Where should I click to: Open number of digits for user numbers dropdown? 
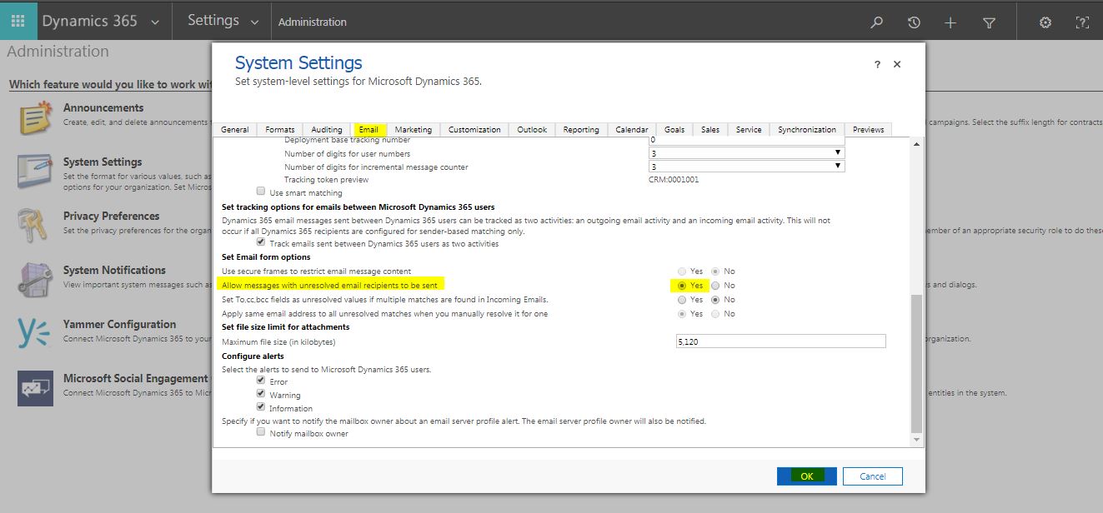[x=747, y=153]
